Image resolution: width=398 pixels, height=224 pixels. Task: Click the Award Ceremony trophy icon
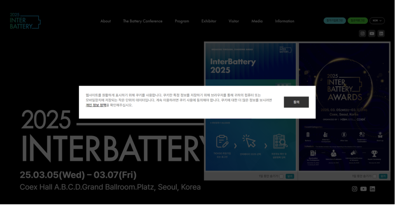point(374,153)
